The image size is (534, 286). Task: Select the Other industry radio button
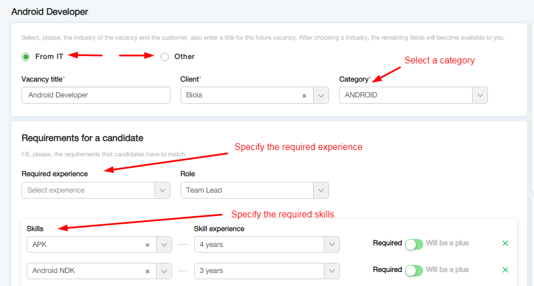165,57
